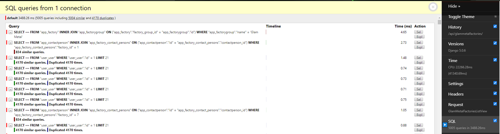Disable the History panel checkbox

click(495, 26)
